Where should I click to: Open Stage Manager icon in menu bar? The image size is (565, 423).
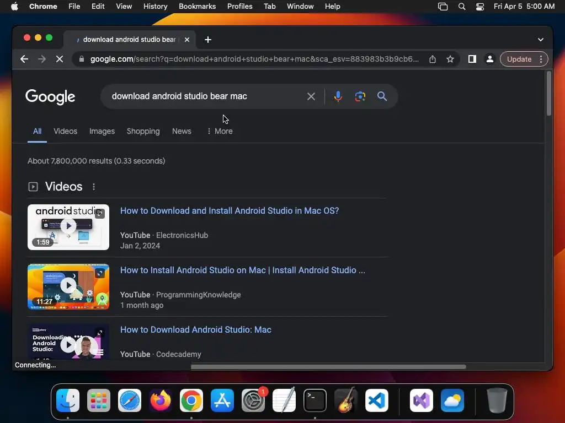point(443,7)
